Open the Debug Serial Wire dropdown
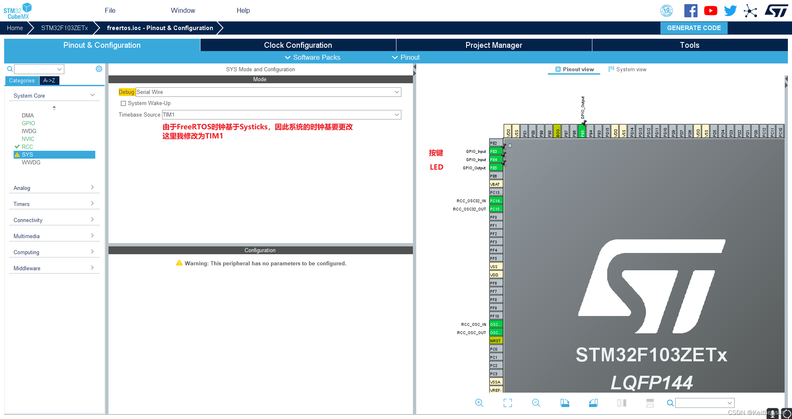 point(268,92)
